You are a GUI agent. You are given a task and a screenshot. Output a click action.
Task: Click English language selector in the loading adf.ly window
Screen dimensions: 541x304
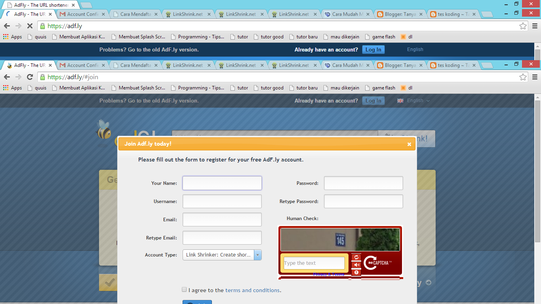[415, 49]
